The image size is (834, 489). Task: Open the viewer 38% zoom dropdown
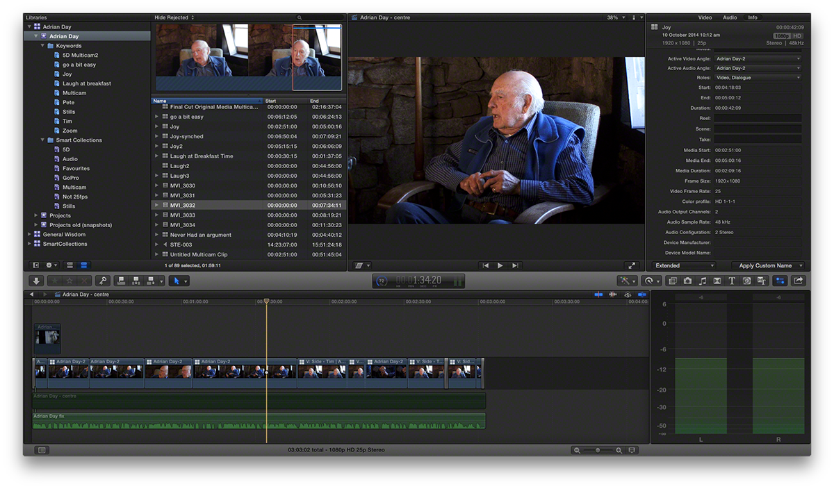point(615,17)
